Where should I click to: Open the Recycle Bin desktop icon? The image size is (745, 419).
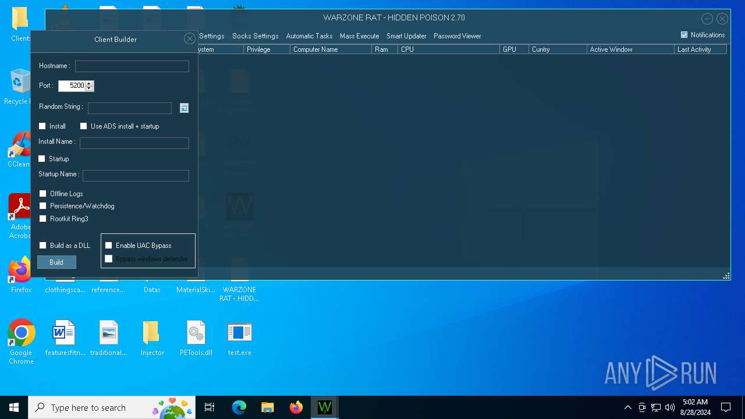[x=19, y=87]
